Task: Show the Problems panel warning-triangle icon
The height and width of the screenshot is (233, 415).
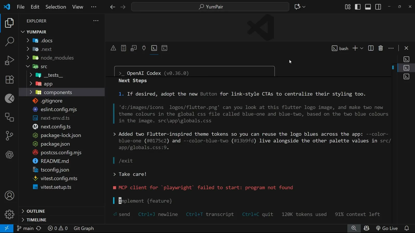Action: pos(113,48)
